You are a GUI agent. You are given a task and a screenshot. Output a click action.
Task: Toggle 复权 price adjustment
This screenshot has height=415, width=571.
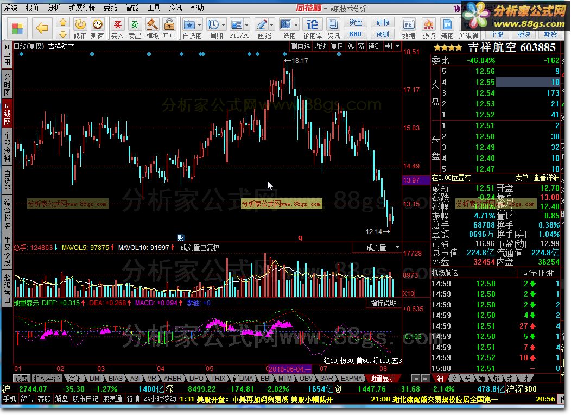click(x=337, y=46)
